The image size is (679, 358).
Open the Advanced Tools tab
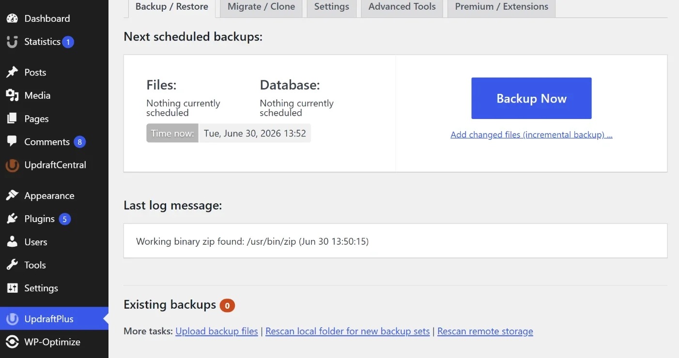coord(402,7)
